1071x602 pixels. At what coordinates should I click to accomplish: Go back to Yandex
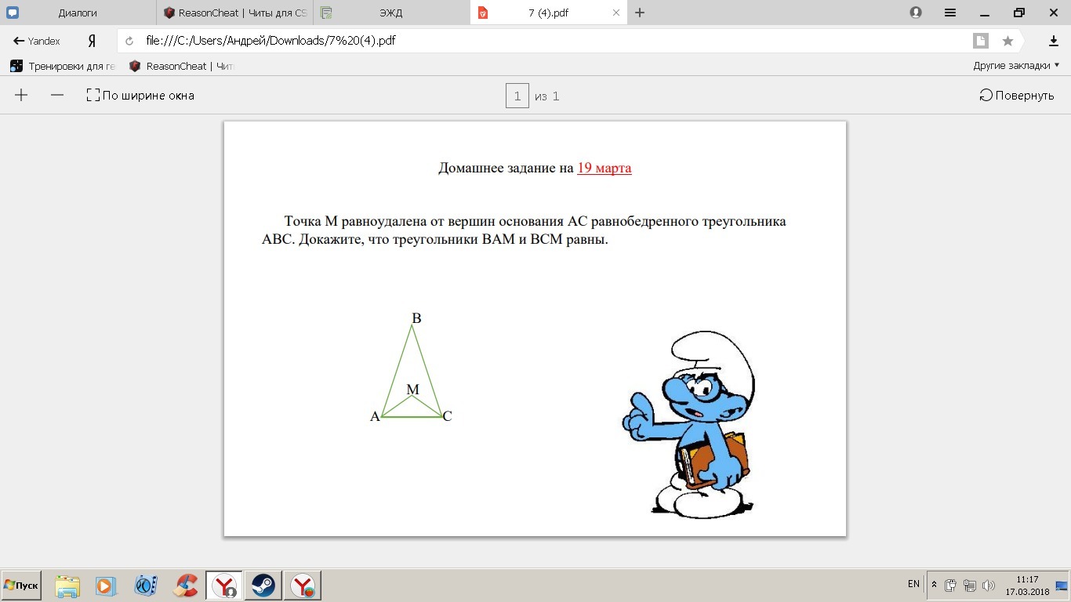click(x=37, y=41)
